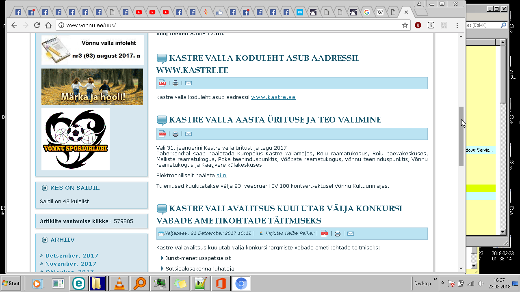Open the Detsember, 2017 archive
This screenshot has height=292, width=520.
pyautogui.click(x=72, y=255)
